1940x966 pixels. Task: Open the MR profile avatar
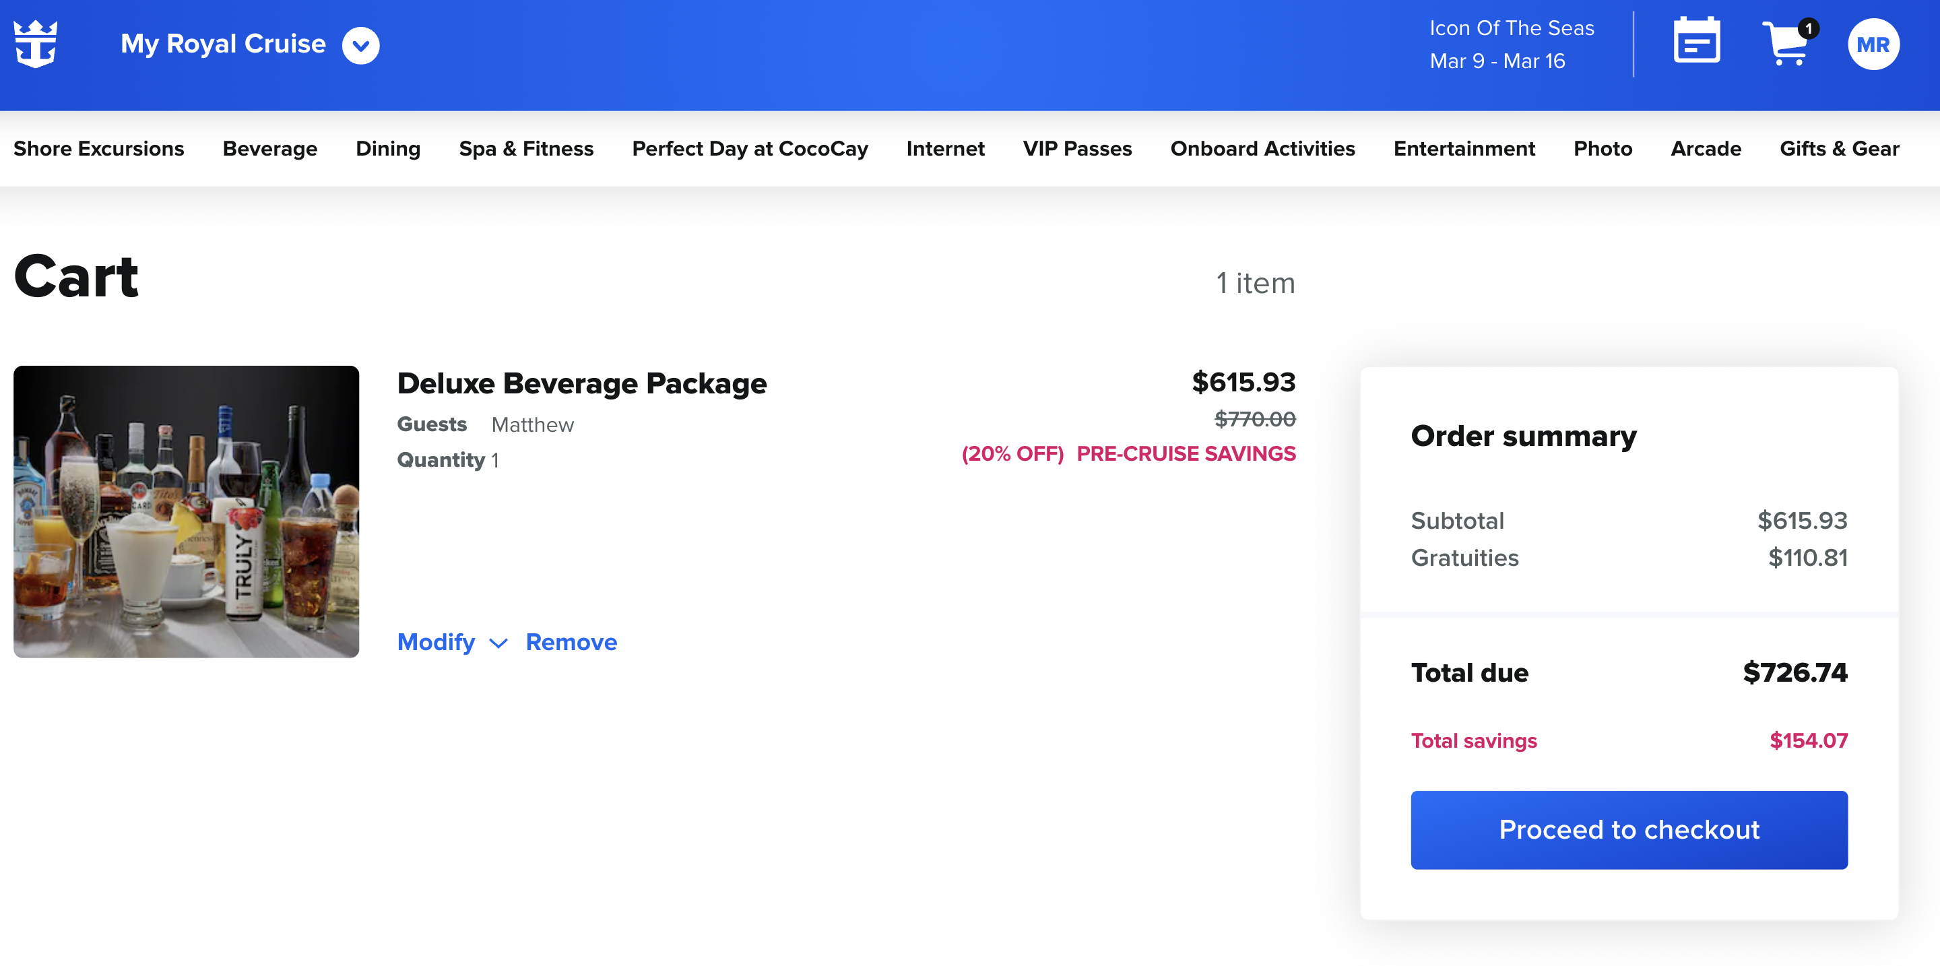pyautogui.click(x=1873, y=44)
